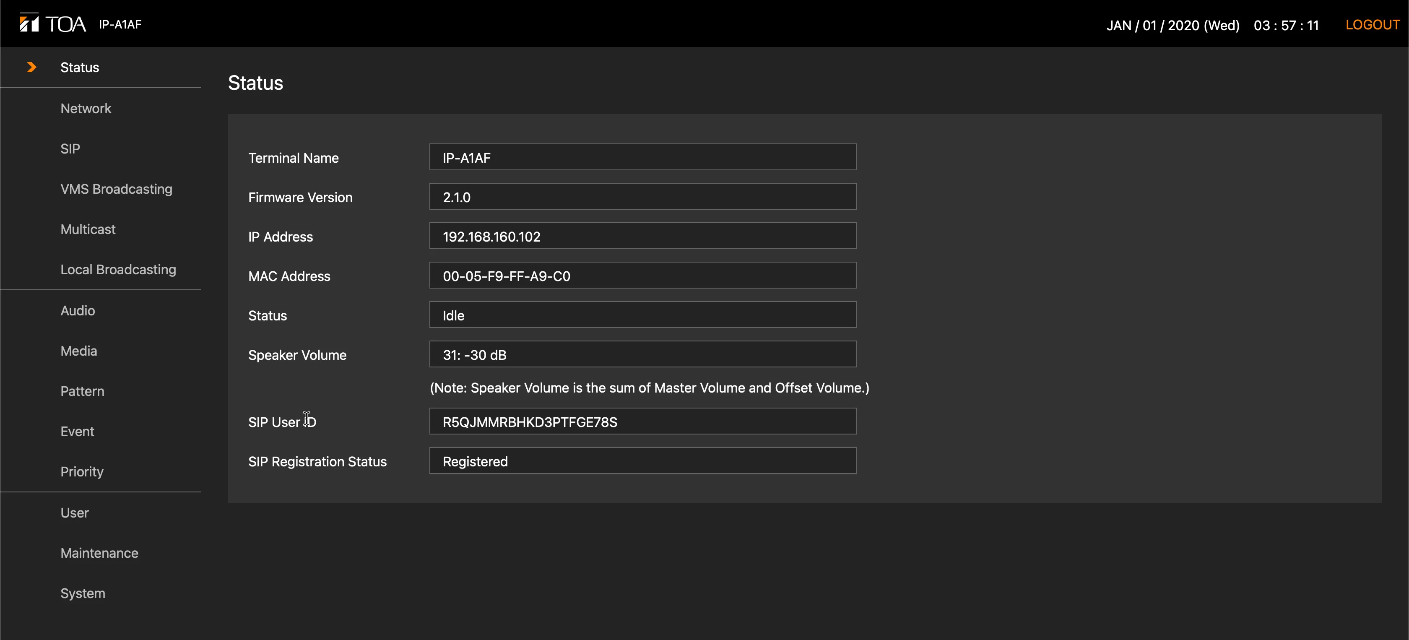The image size is (1409, 640).
Task: Click the SIP Registration Status label
Action: point(317,461)
